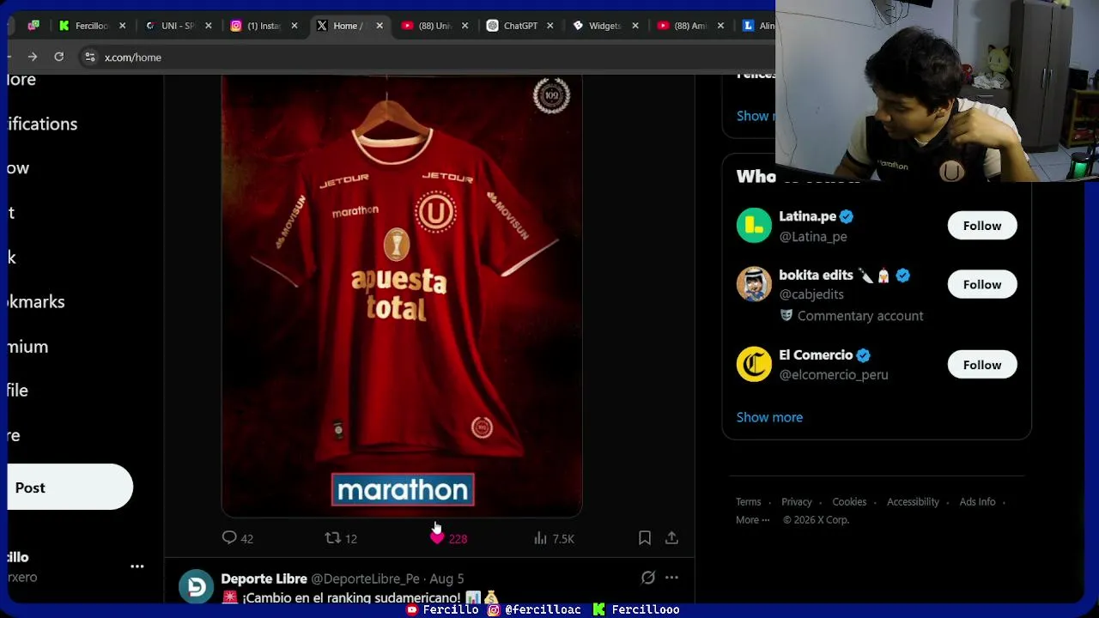Switch to the Widgets tab

click(604, 26)
